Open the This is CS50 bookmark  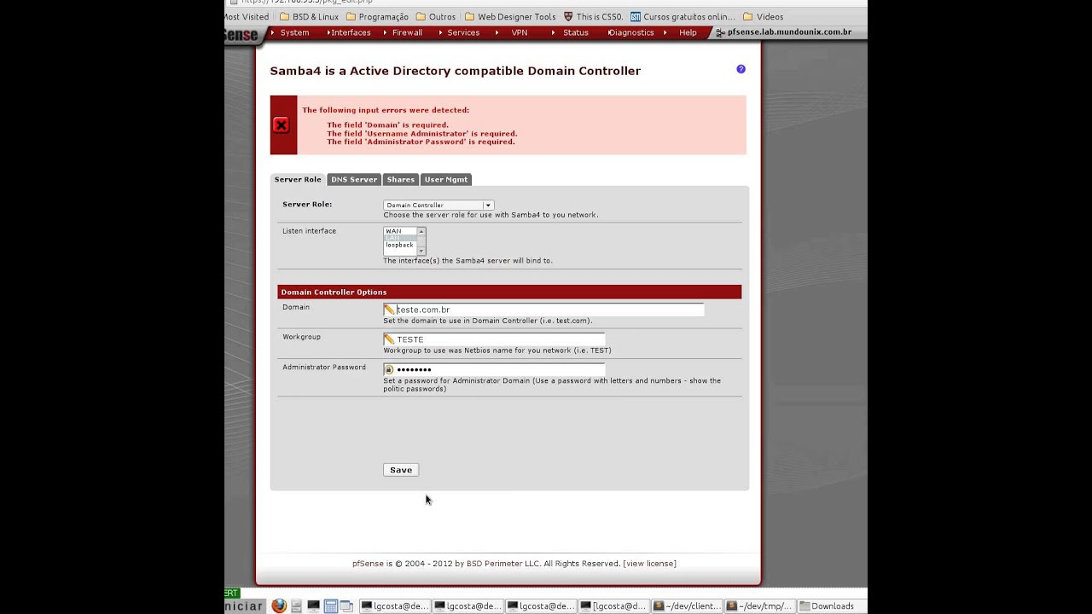pos(594,16)
